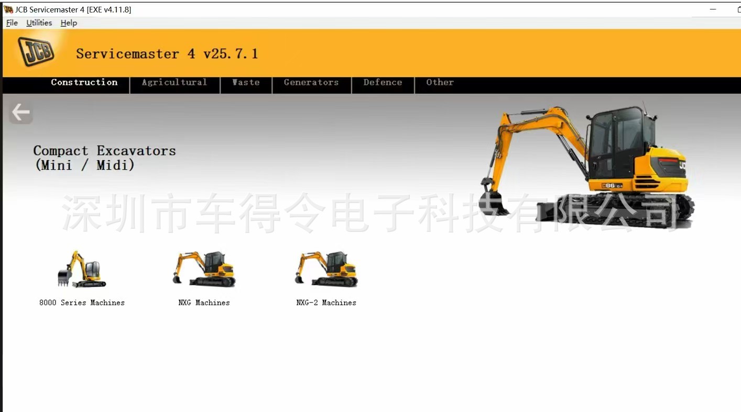Click the app icon in the title bar
The image size is (741, 412).
pyautogui.click(x=8, y=9)
